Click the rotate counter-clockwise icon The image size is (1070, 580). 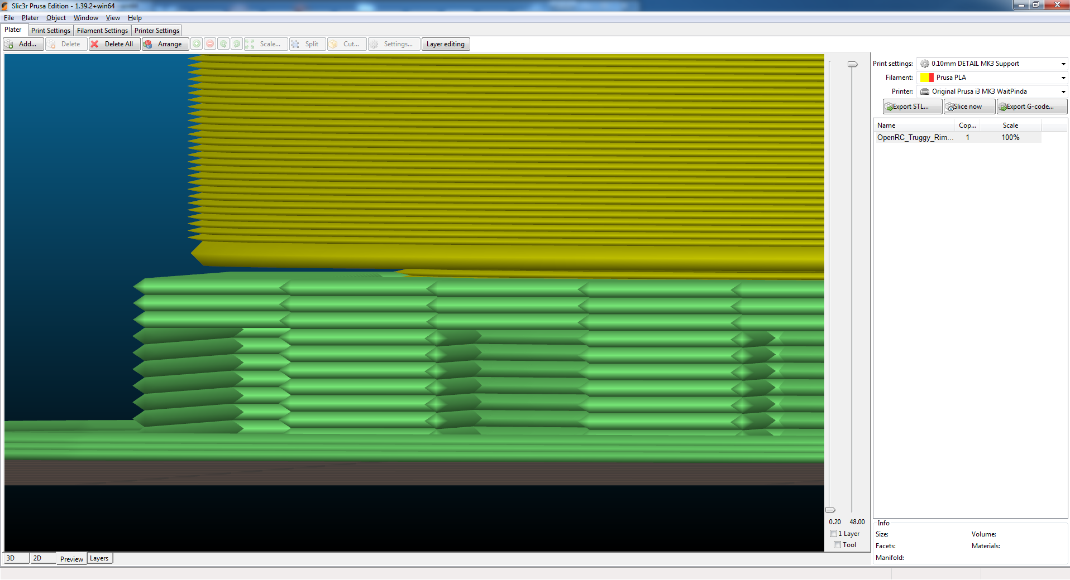click(x=223, y=44)
